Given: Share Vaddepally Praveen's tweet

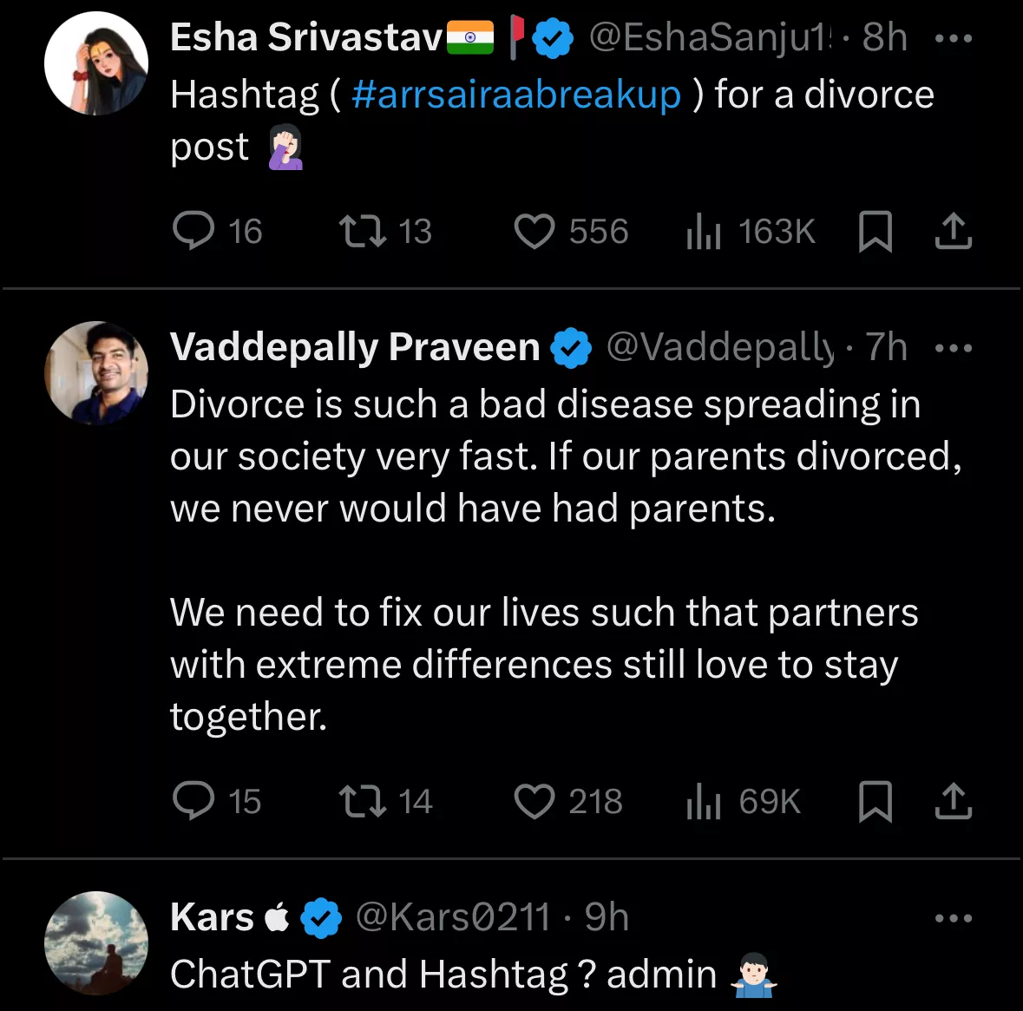Looking at the screenshot, I should click(x=953, y=801).
